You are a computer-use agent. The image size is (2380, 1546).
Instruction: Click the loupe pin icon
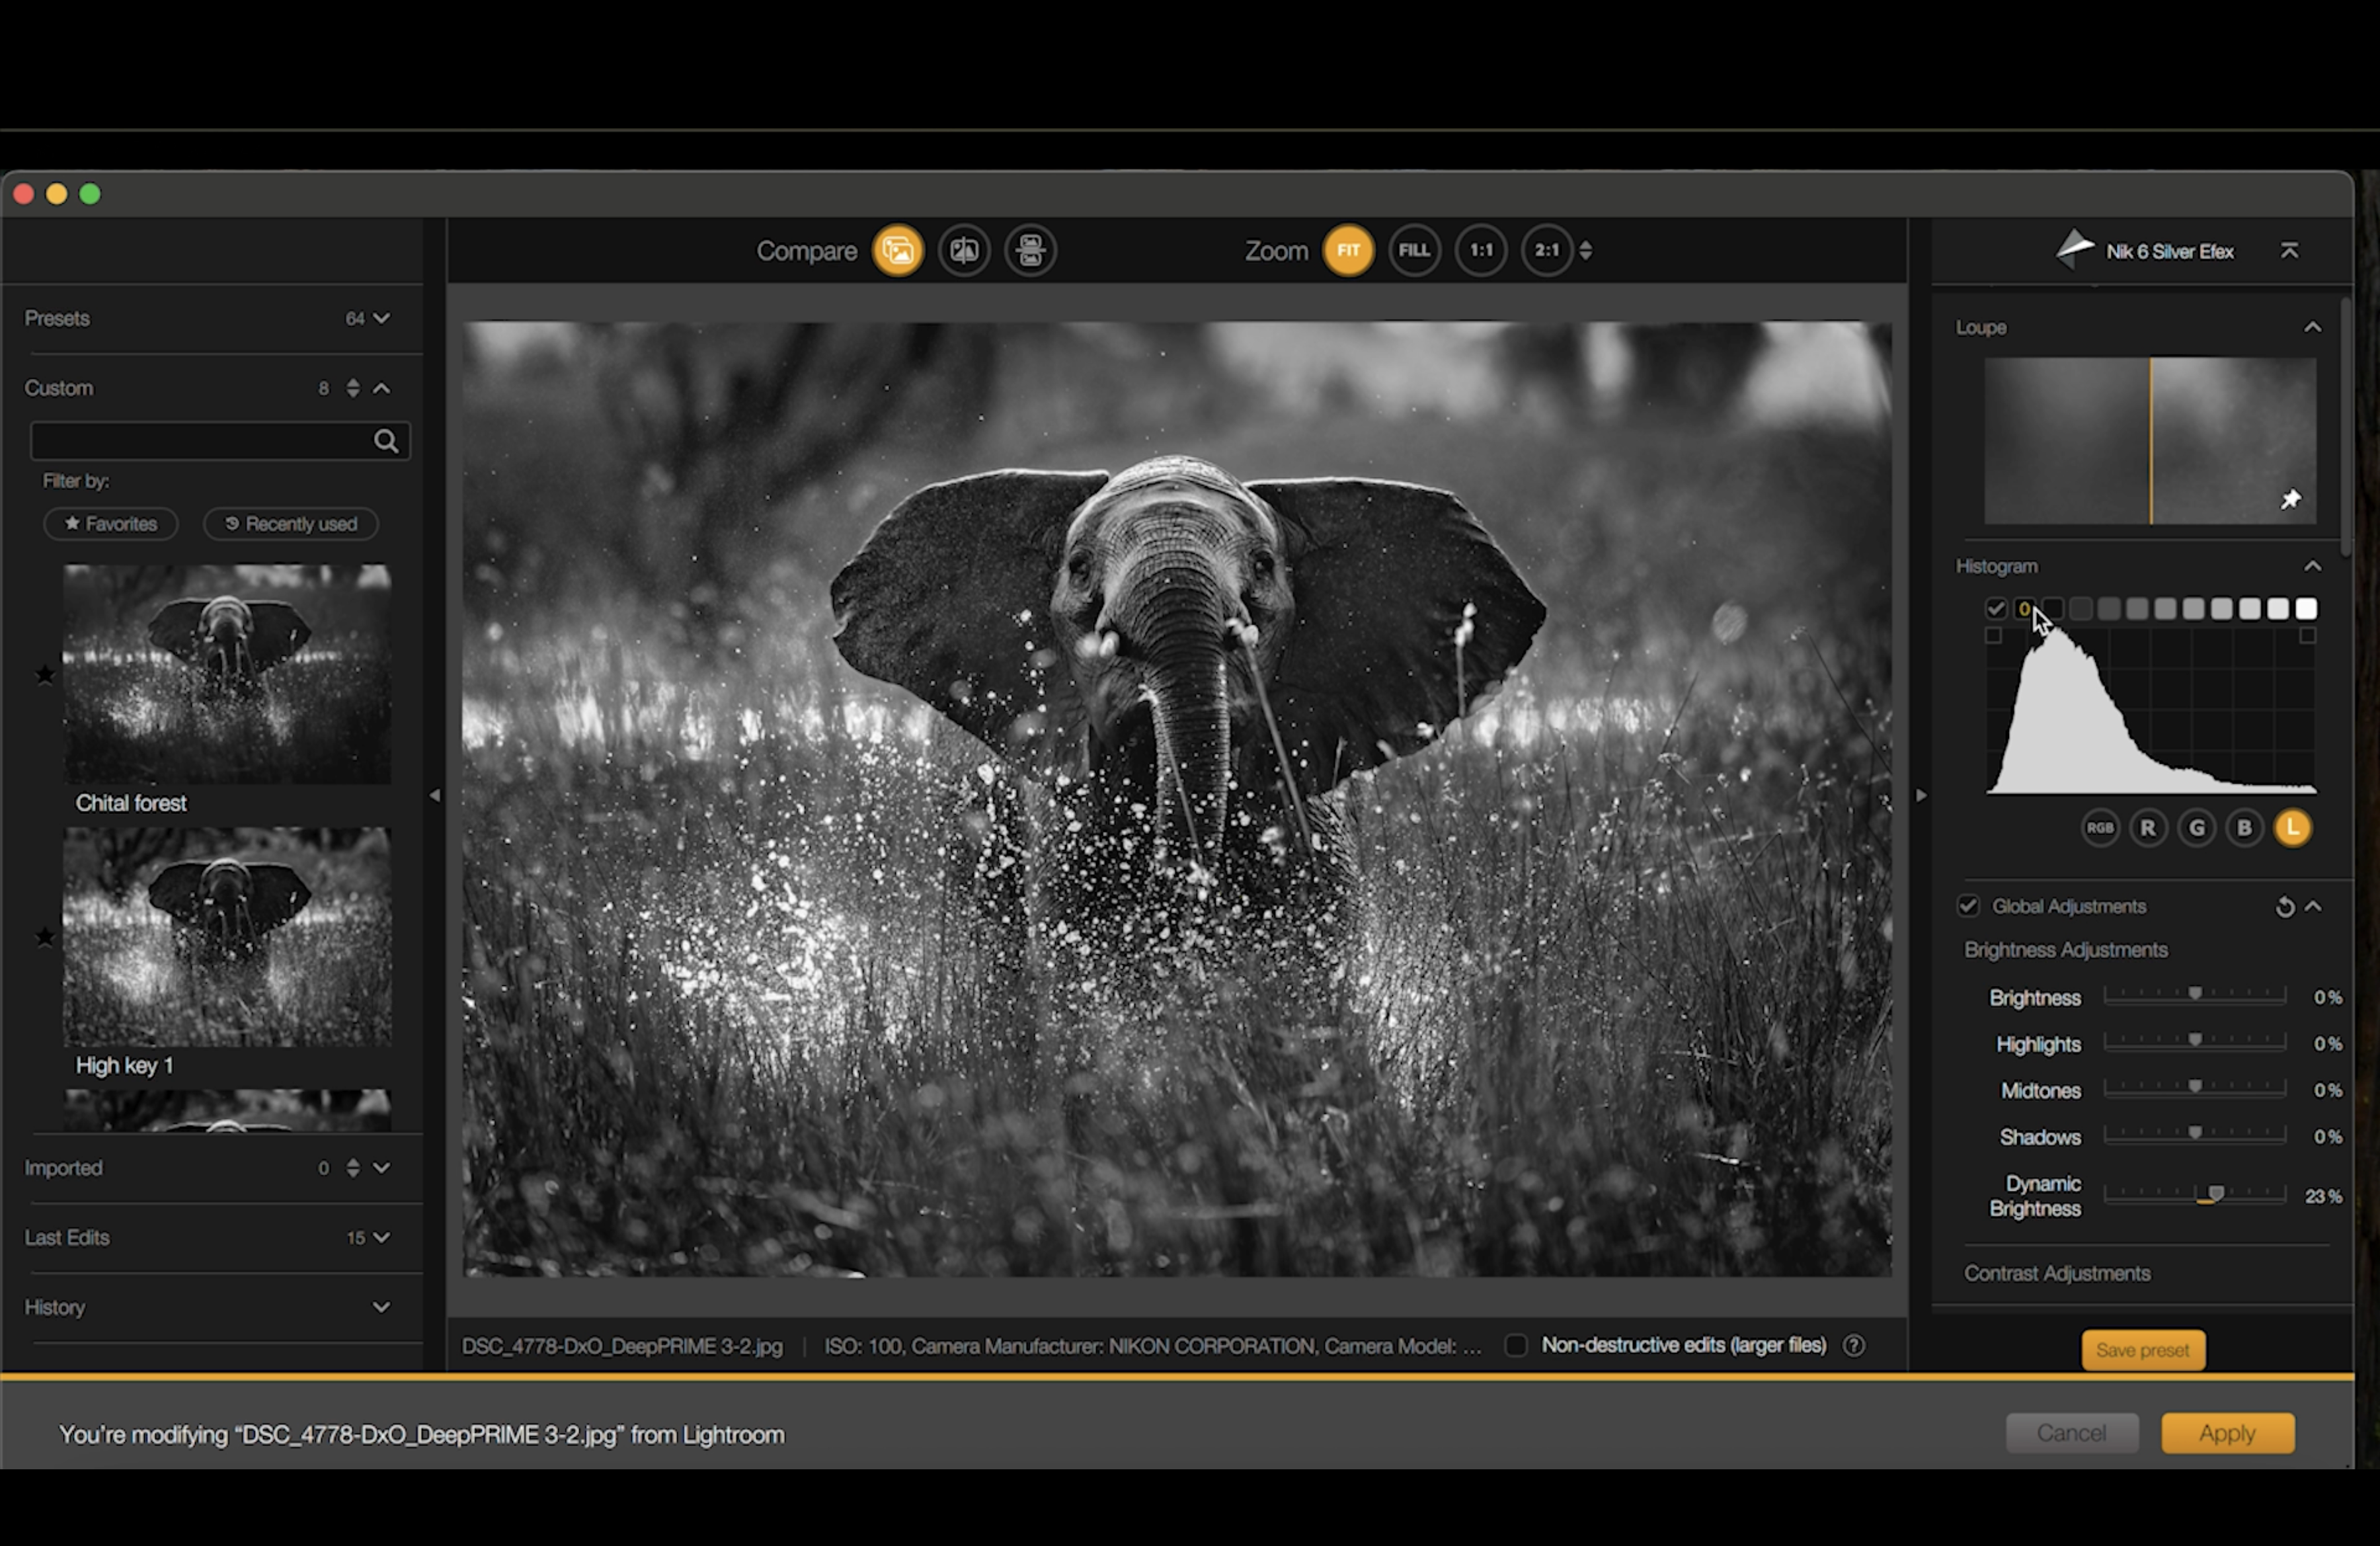(2290, 499)
